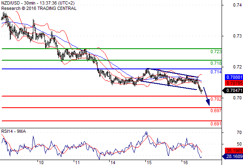Click the RSI 70 axis level label

239,132
